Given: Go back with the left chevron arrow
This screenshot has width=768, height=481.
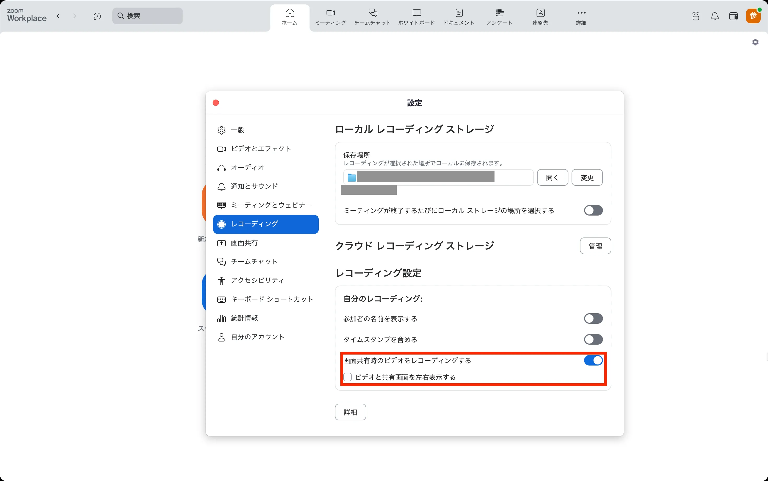Looking at the screenshot, I should coord(58,16).
